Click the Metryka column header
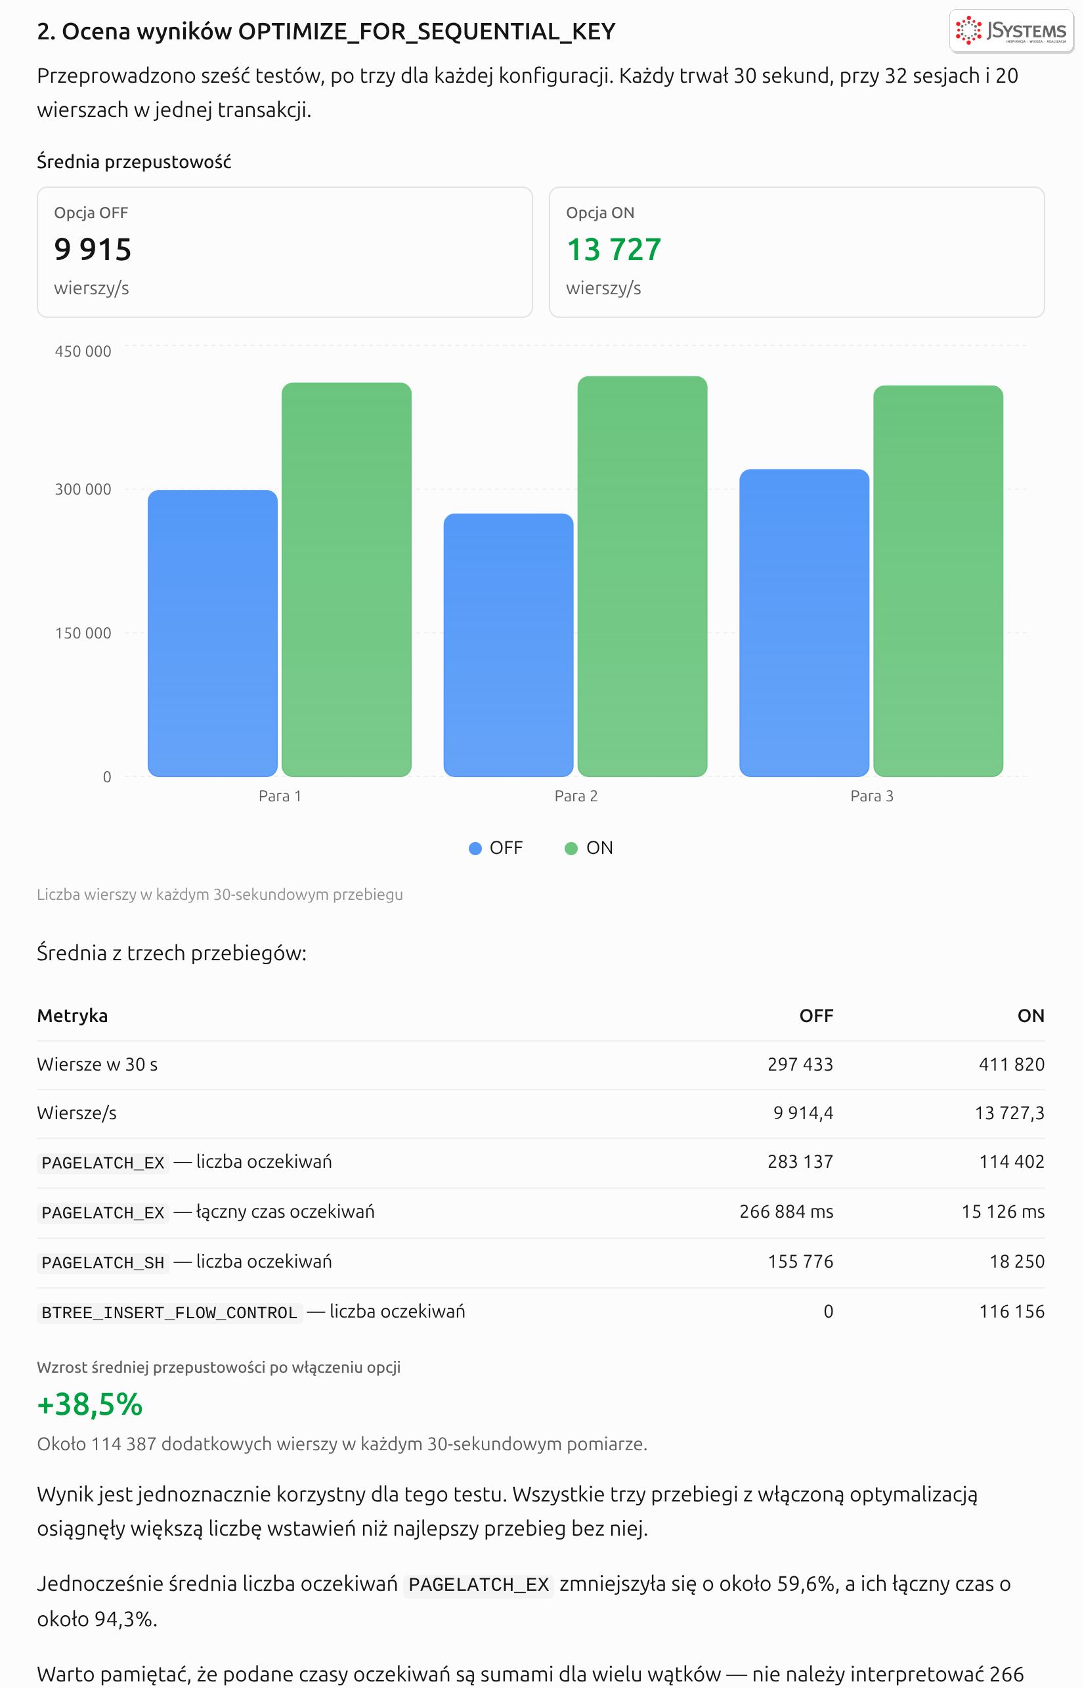Viewport: 1082px width, 1688px height. [72, 1015]
